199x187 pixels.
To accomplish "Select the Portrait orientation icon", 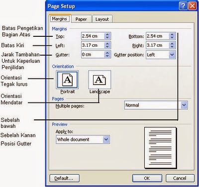I will (x=67, y=80).
